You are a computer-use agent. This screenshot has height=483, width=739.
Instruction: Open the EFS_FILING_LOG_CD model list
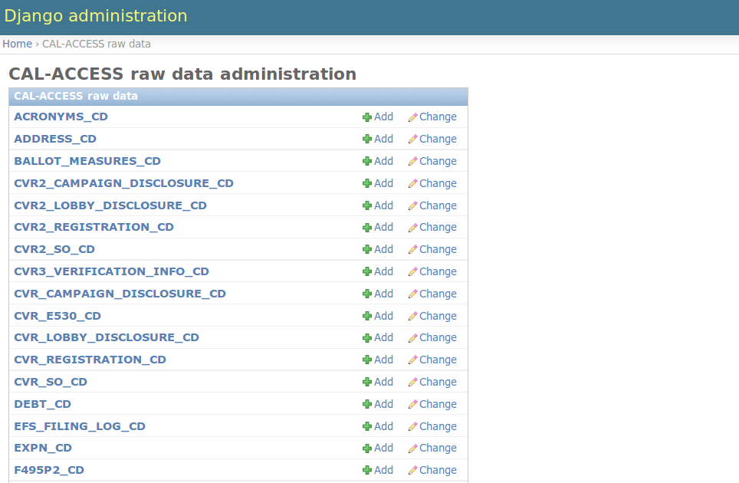[x=80, y=426]
